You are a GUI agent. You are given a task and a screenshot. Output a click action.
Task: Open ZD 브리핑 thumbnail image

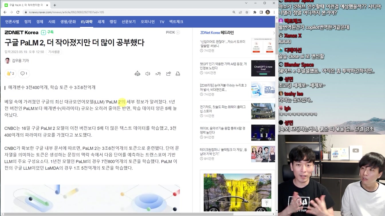point(263,90)
